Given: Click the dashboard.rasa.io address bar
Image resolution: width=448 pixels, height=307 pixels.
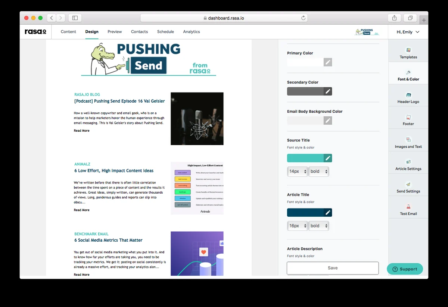Looking at the screenshot, I should [224, 18].
